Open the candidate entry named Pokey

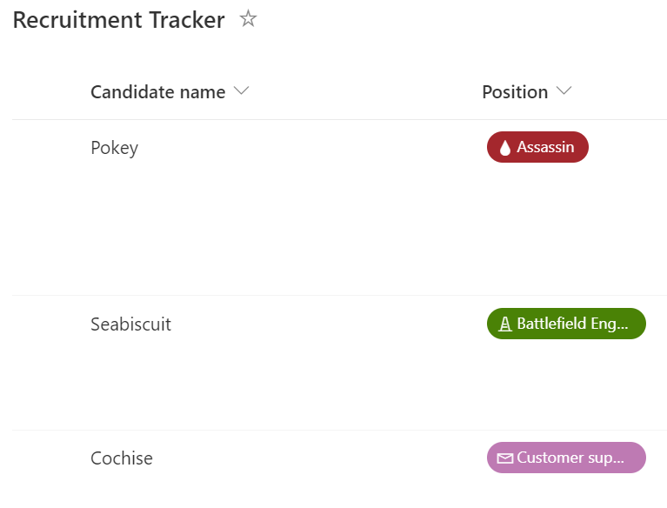click(x=114, y=148)
